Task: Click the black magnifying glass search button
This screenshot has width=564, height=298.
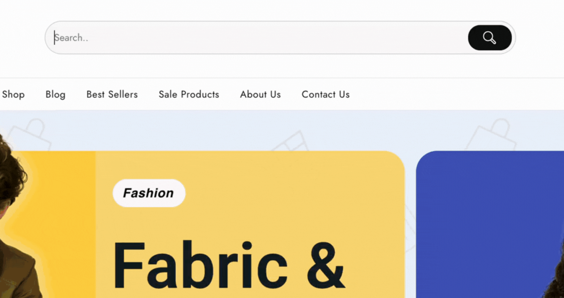Action: click(x=490, y=38)
